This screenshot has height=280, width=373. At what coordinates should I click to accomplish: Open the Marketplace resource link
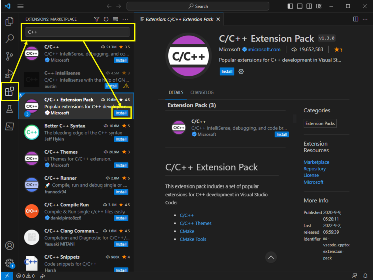pos(316,162)
